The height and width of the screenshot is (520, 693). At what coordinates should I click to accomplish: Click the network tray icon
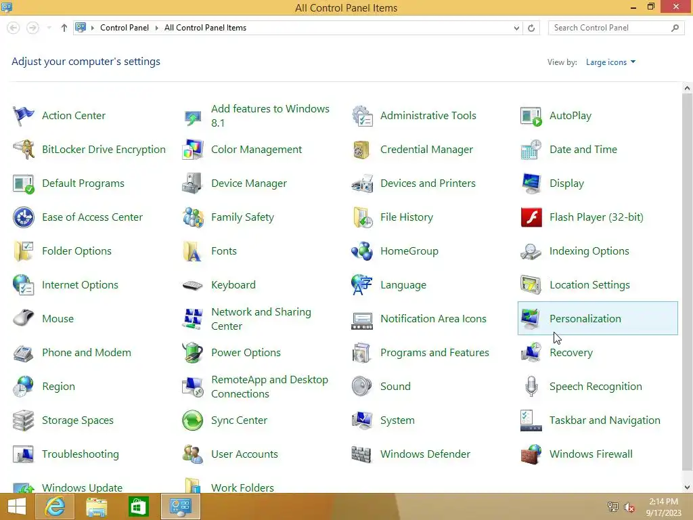pyautogui.click(x=613, y=507)
